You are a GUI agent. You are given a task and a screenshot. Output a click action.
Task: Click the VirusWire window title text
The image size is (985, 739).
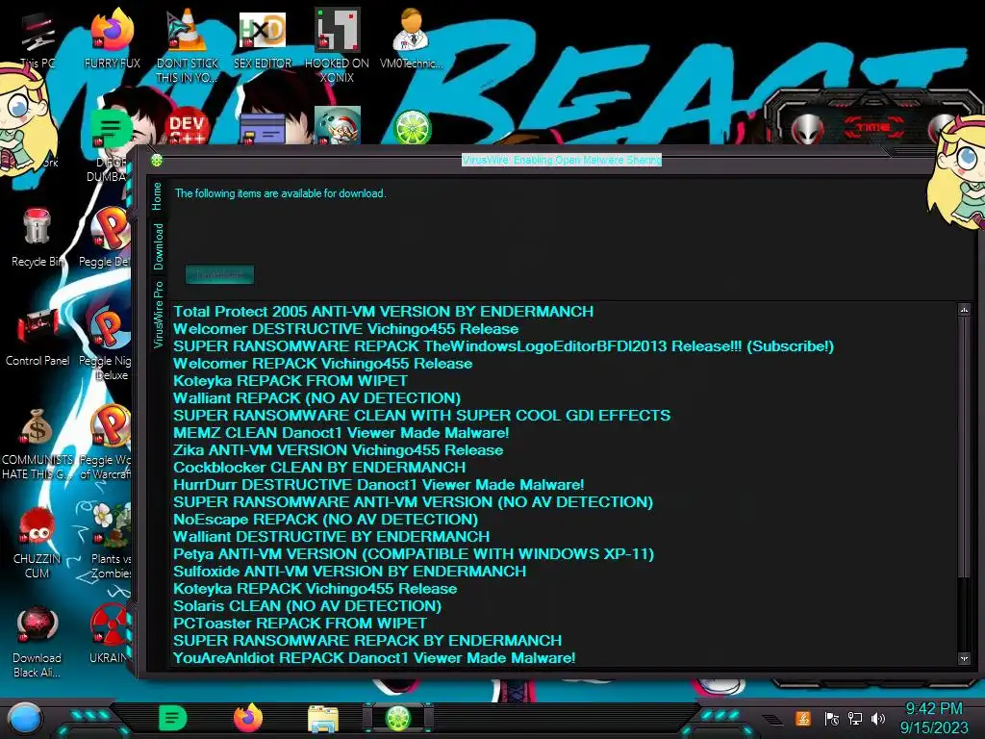tap(562, 160)
